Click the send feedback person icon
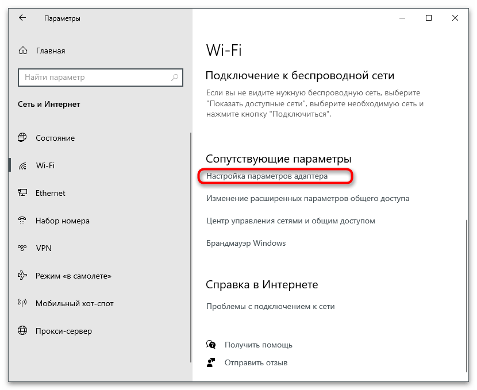Viewport: 477px width, 390px height. point(211,362)
